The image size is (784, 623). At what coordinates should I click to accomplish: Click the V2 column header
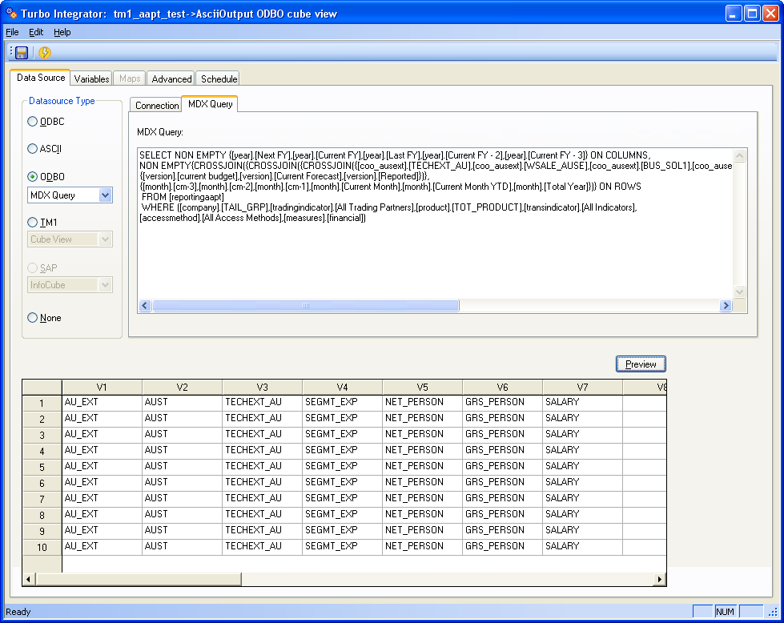coord(182,387)
